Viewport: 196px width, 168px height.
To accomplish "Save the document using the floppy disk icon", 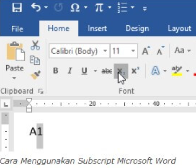I will coord(17,8).
